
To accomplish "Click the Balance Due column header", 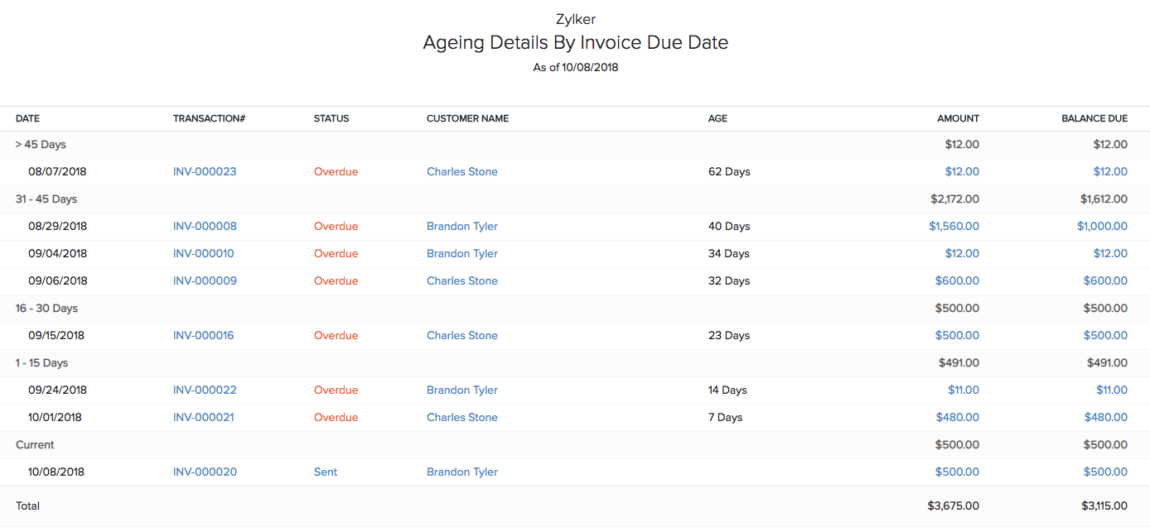I will pyautogui.click(x=1094, y=119).
